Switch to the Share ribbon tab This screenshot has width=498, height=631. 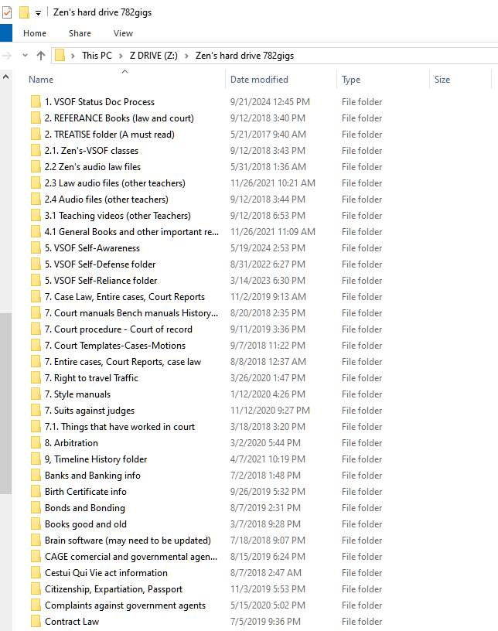(x=80, y=33)
